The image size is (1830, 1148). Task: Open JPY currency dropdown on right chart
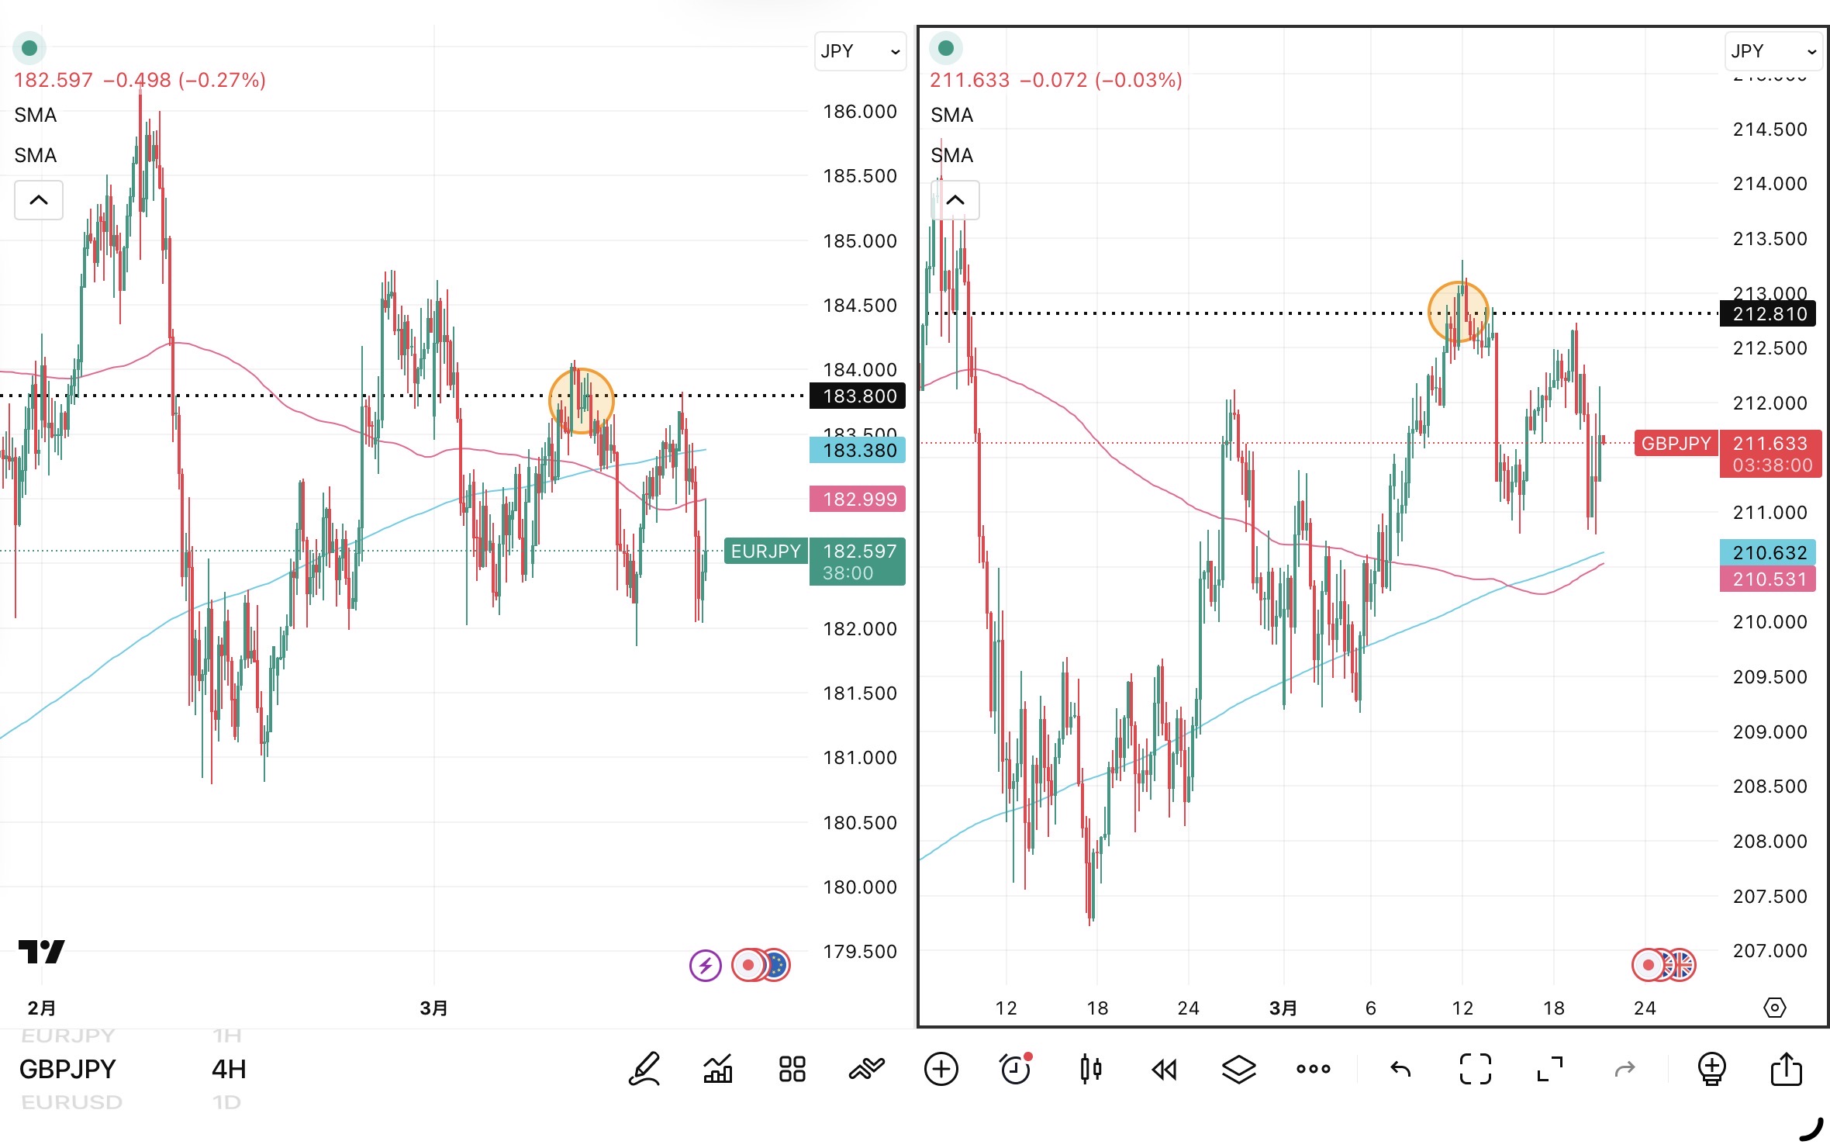click(x=1773, y=51)
